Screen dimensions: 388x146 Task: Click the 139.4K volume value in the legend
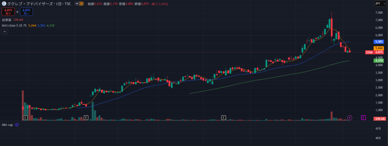[18, 20]
